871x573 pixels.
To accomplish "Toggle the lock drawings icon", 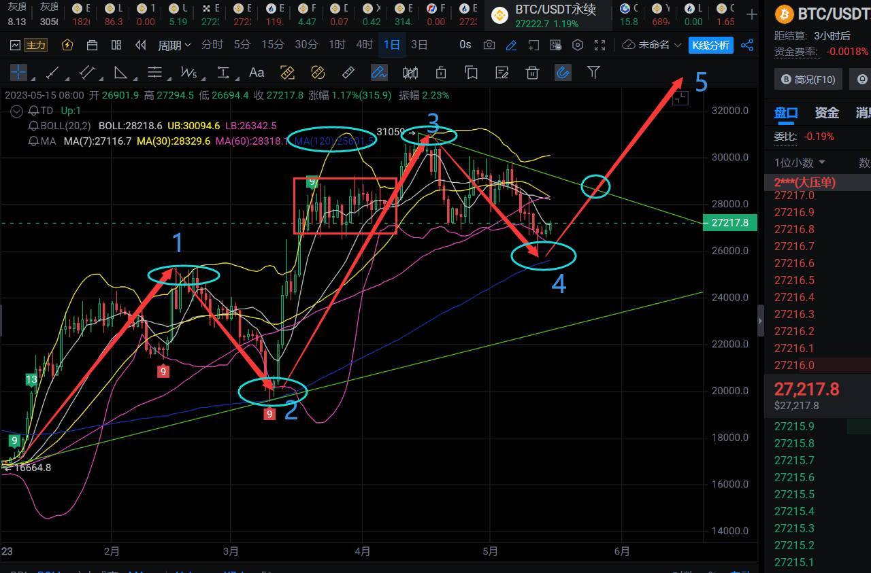I will pyautogui.click(x=441, y=72).
